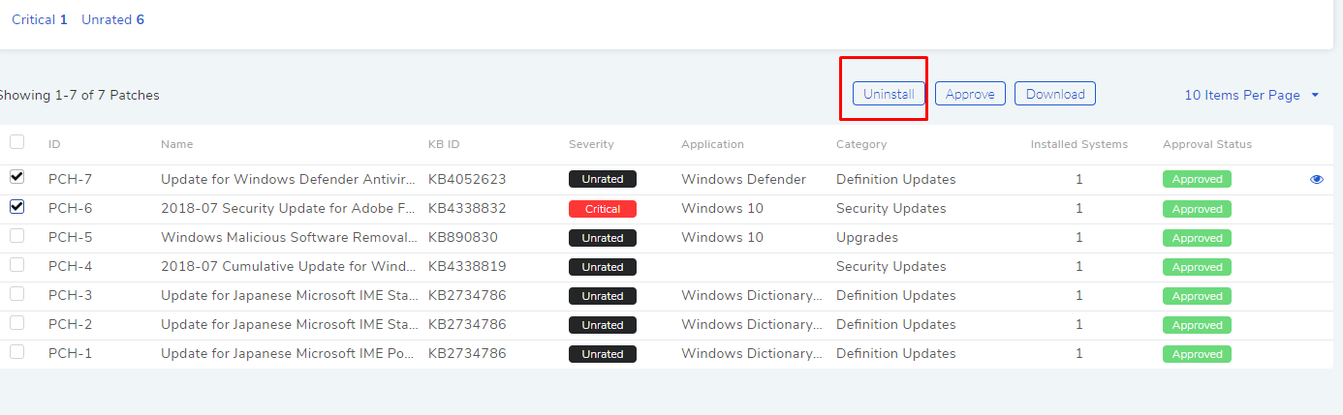This screenshot has height=415, width=1343.
Task: Click the PCH-3 ID cell
Action: [70, 295]
